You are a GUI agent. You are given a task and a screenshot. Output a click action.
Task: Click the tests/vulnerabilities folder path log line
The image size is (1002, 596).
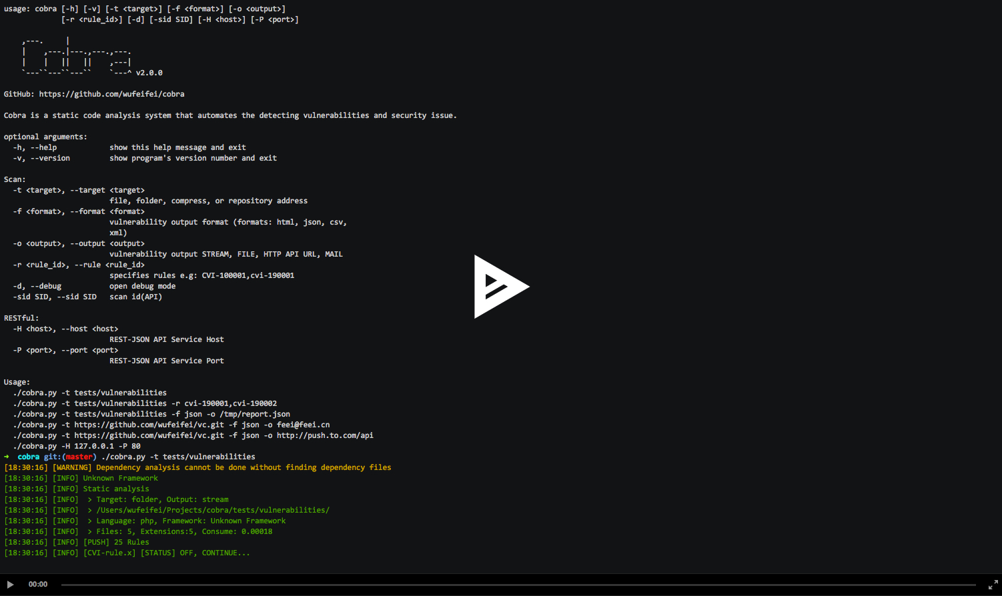pyautogui.click(x=212, y=510)
